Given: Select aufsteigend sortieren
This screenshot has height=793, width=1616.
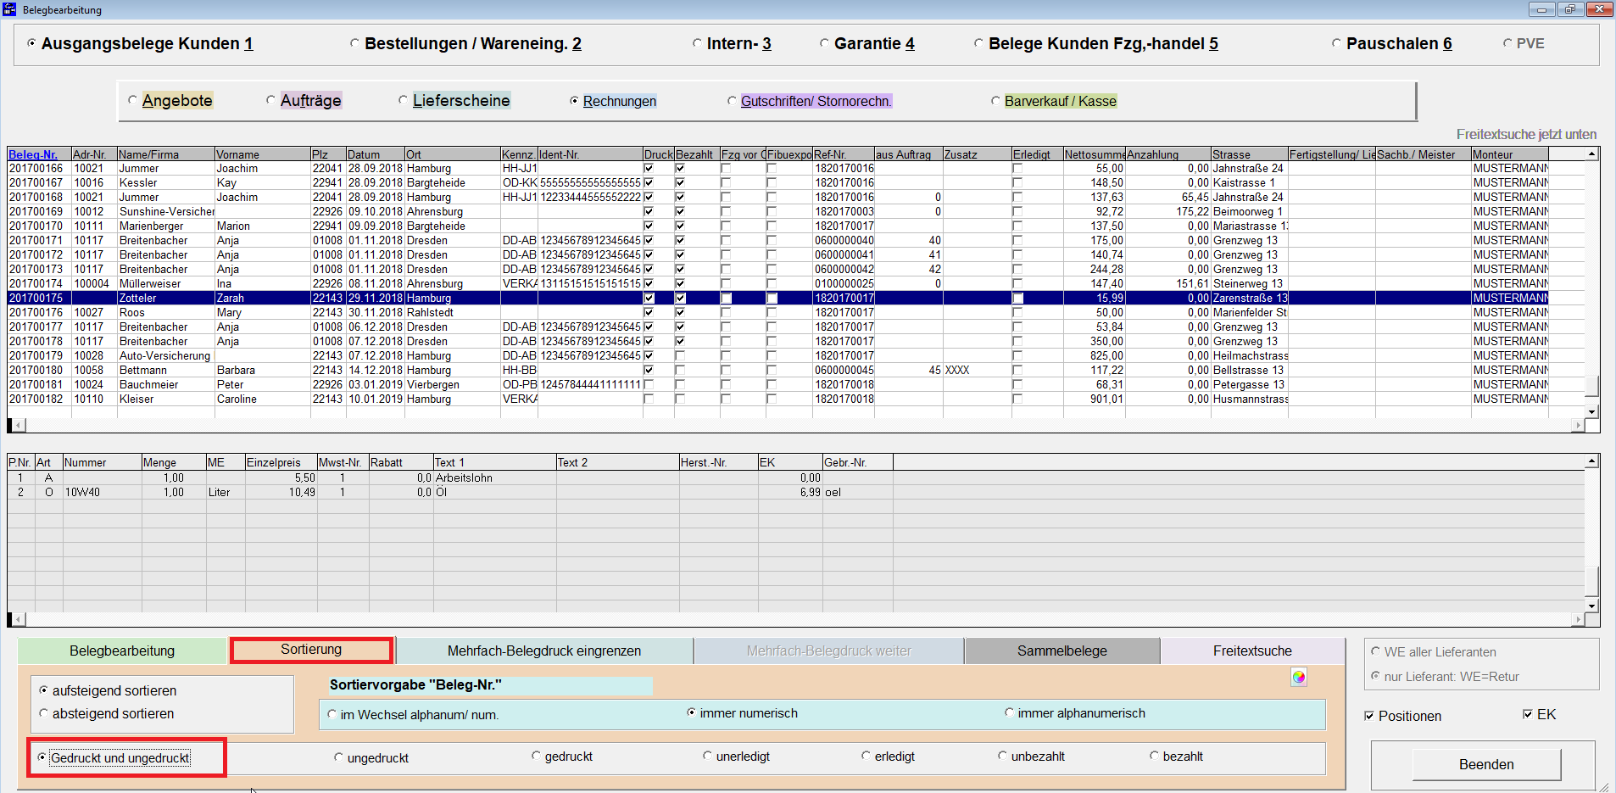Looking at the screenshot, I should pos(44,690).
